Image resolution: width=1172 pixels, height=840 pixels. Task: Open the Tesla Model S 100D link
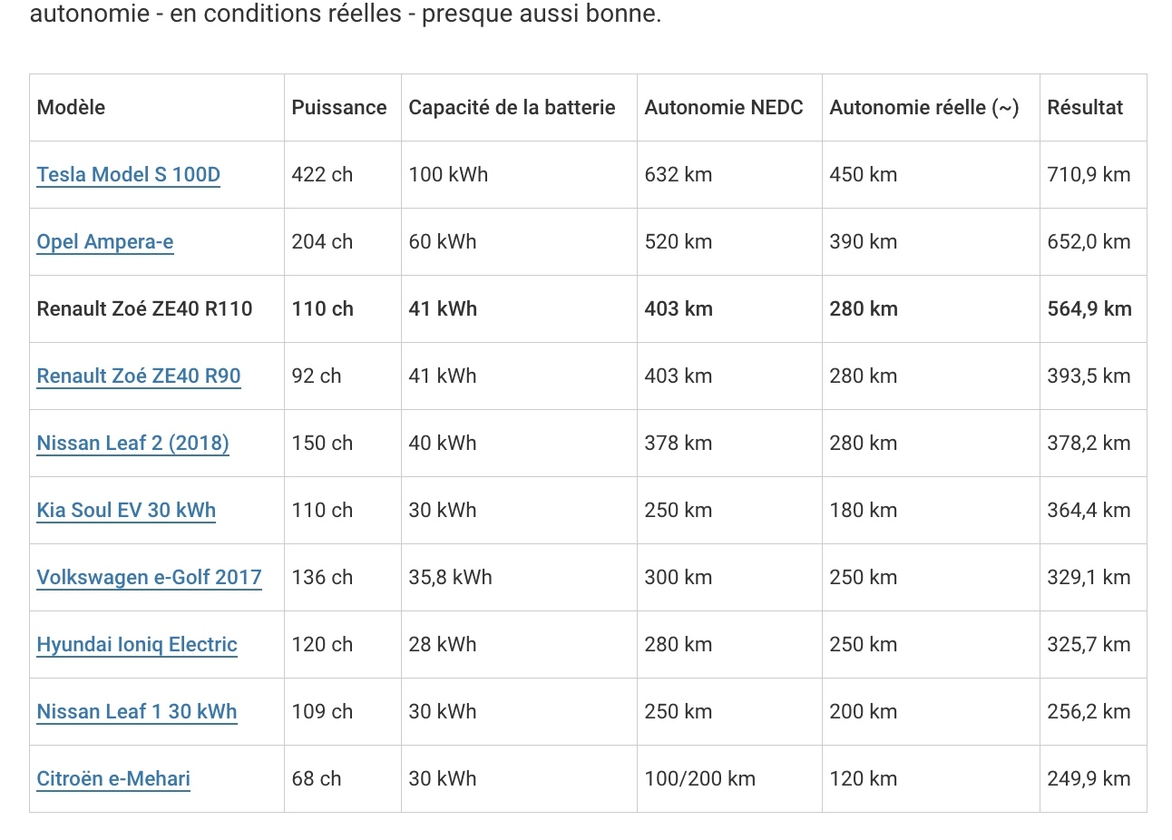(x=128, y=174)
